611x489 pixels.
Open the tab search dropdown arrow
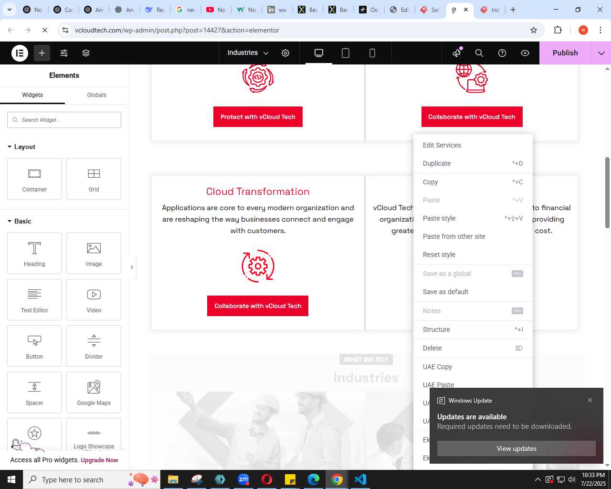tap(10, 10)
